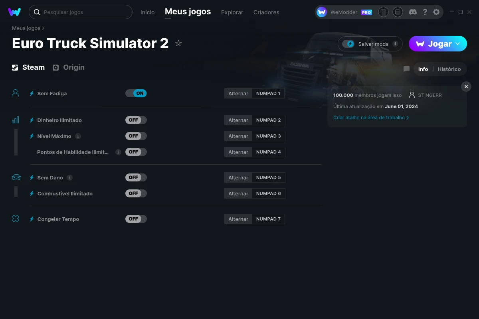Switch to the Histórico tab
The width and height of the screenshot is (479, 319).
tap(449, 69)
